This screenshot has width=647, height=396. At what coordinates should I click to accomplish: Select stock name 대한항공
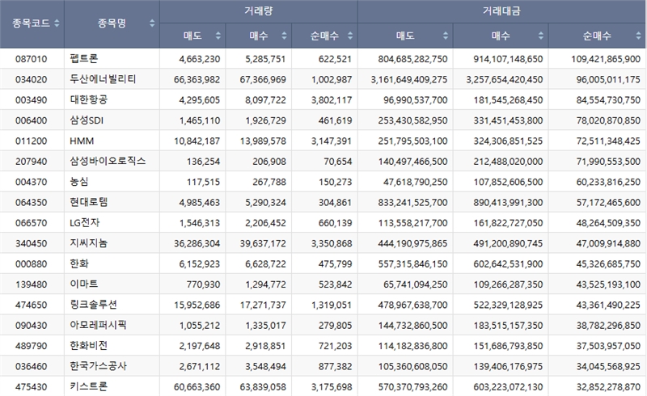pos(89,99)
